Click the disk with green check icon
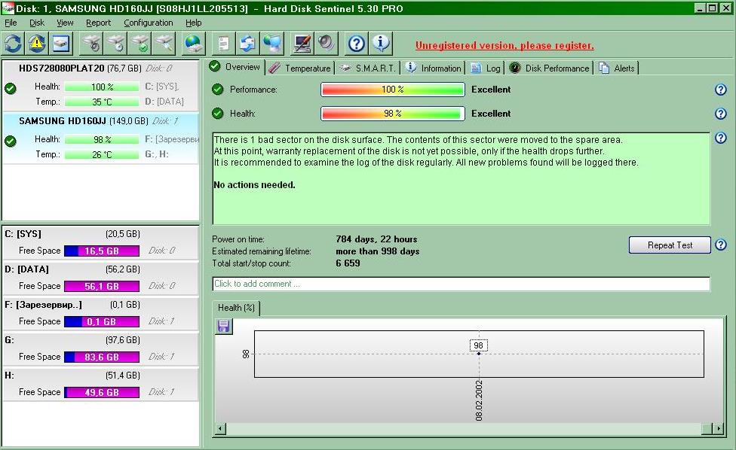Image resolution: width=736 pixels, height=450 pixels. 140,44
